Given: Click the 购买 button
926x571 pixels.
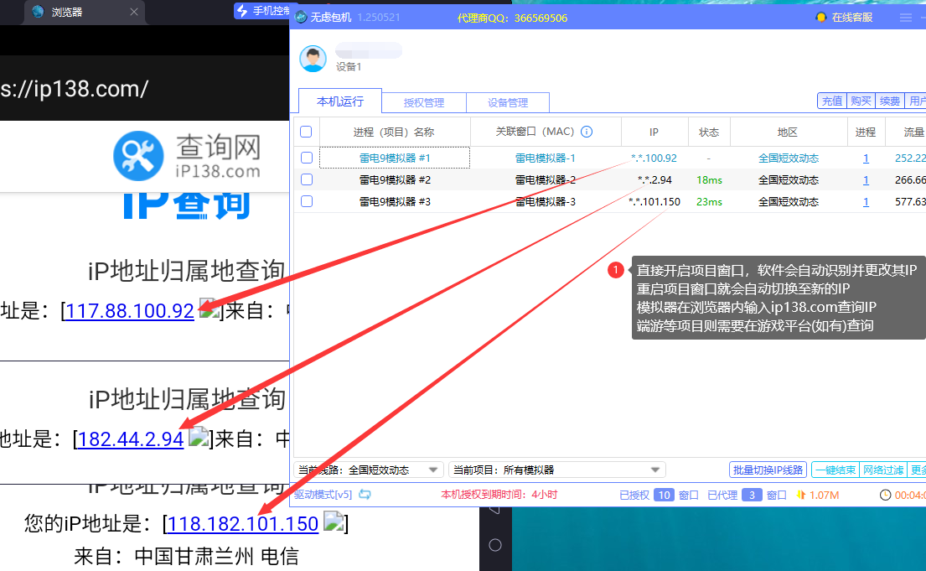Looking at the screenshot, I should pyautogui.click(x=861, y=101).
